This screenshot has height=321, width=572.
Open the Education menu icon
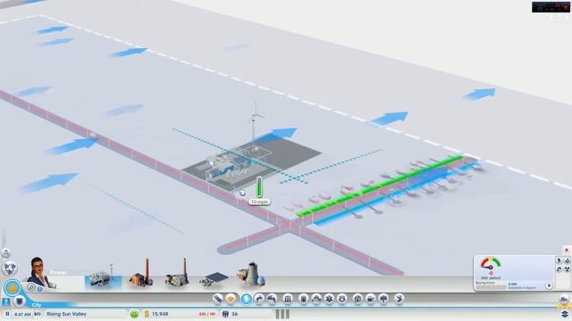click(357, 300)
